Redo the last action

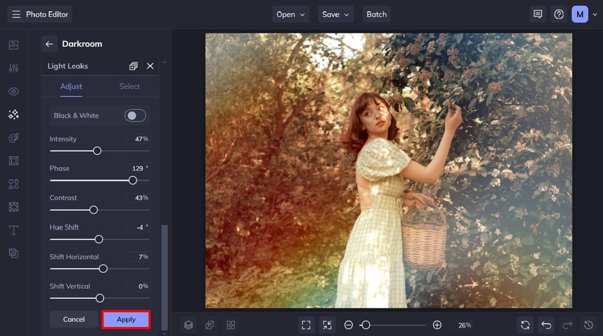click(567, 325)
